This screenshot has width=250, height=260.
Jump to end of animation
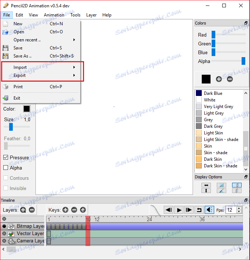pos(189,210)
